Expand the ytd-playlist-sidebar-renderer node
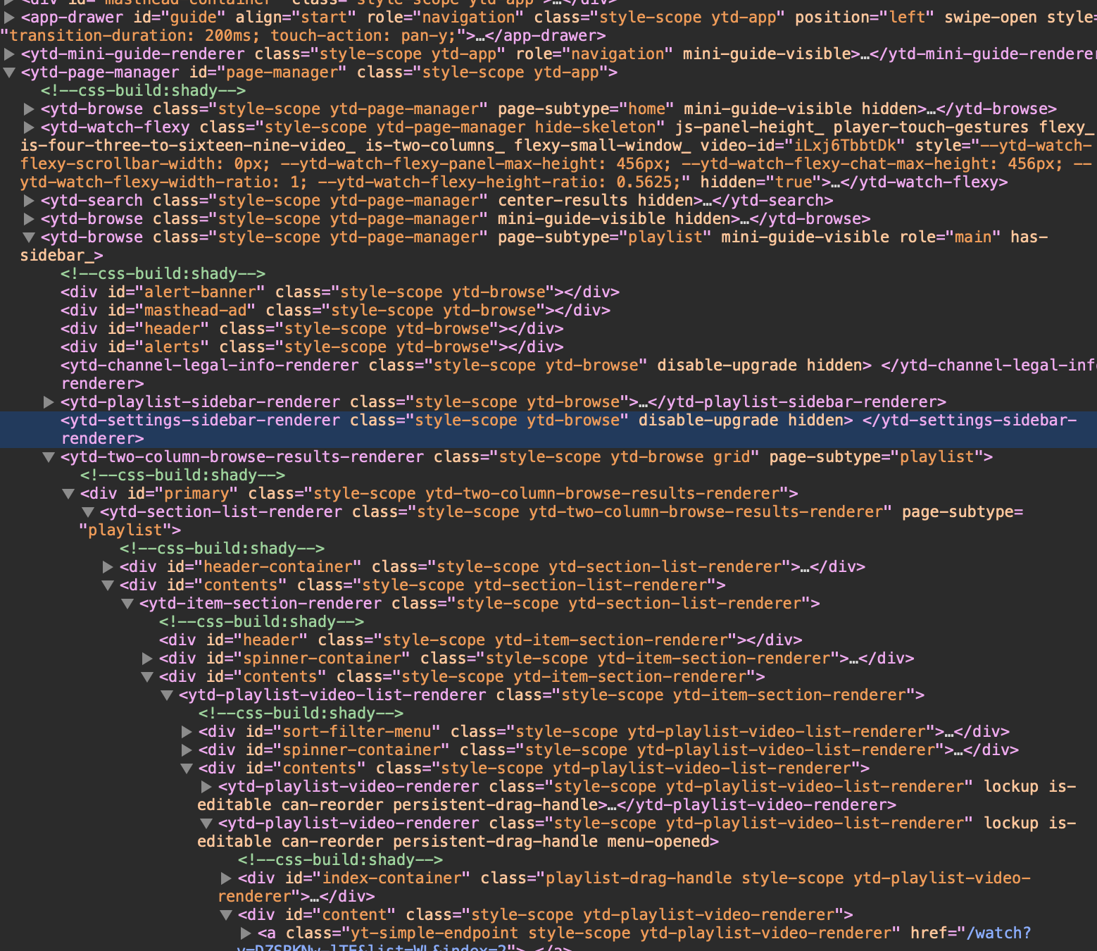This screenshot has width=1097, height=951. (49, 402)
